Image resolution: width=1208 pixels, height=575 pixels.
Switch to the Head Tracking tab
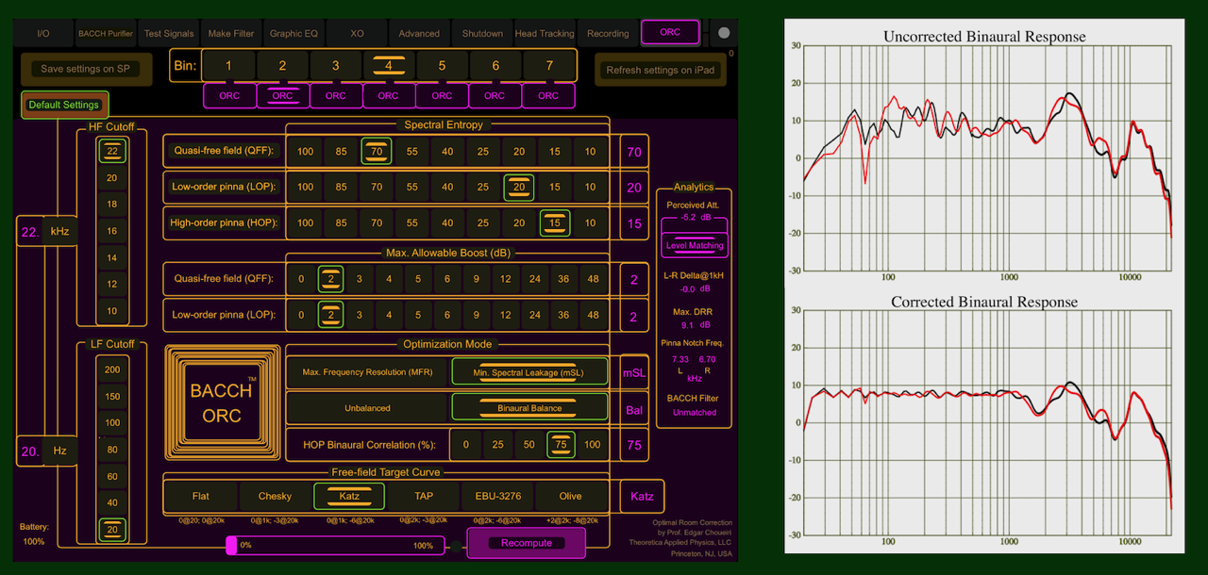(545, 33)
